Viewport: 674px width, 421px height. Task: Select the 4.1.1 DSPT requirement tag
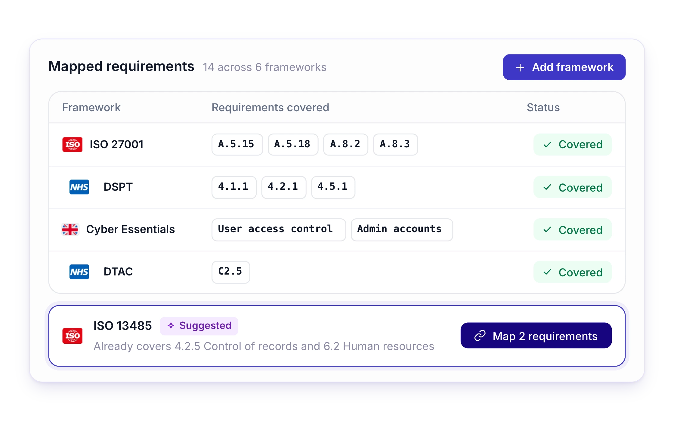234,187
